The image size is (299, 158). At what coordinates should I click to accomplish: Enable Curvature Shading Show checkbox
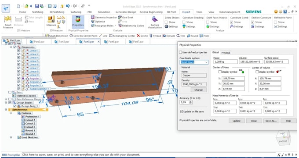184,22
